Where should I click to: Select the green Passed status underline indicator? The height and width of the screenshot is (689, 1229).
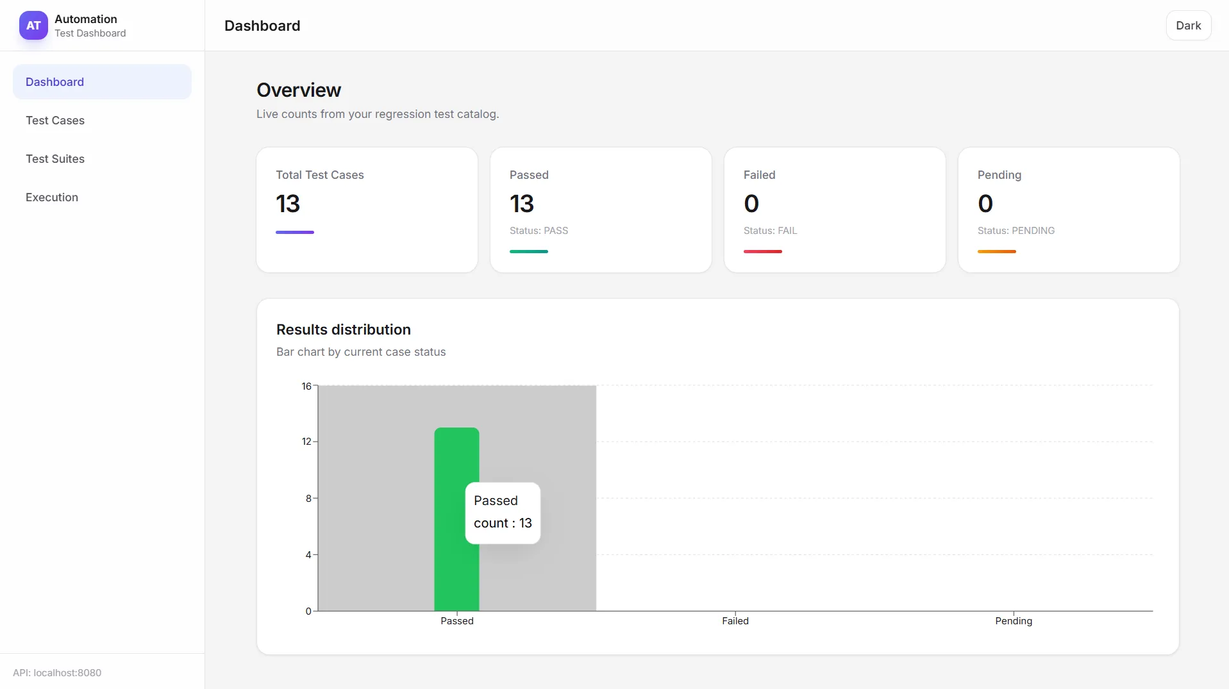528,251
